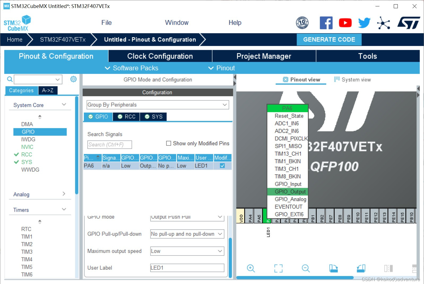The image size is (424, 284).
Task: Click the horizontal scrollbar under pinout view
Action: coord(295,278)
